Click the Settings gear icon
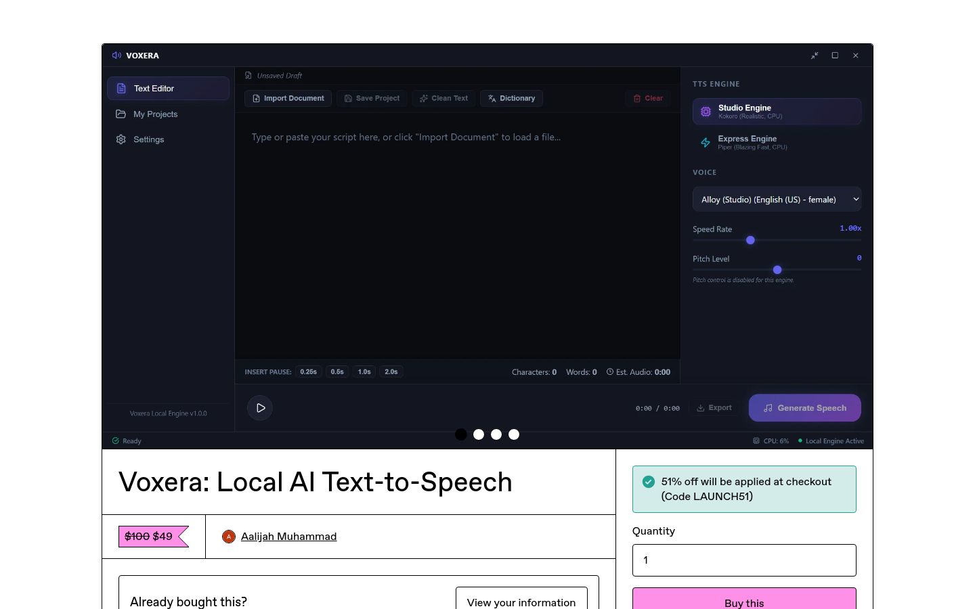Viewport: 975px width, 609px height. click(121, 139)
